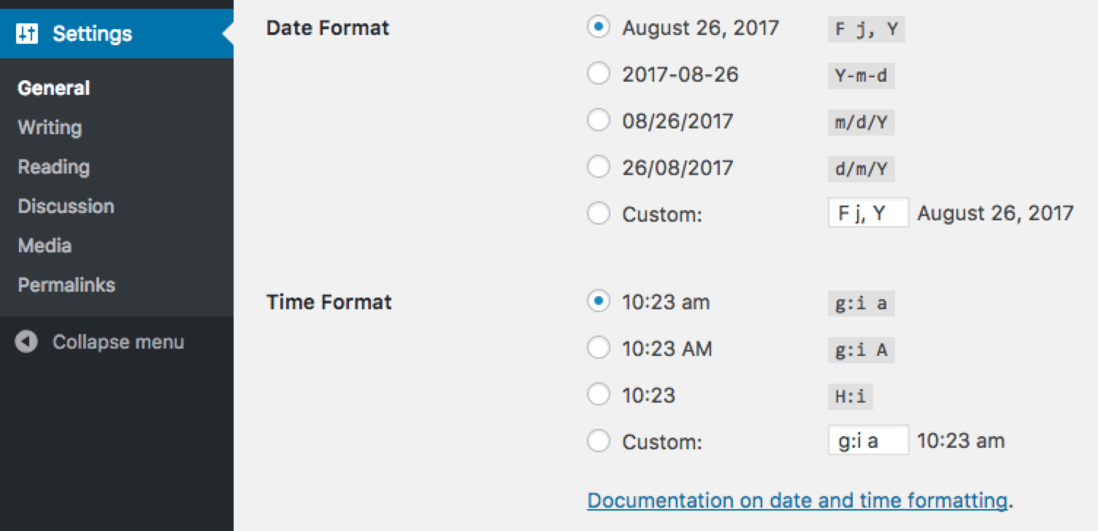This screenshot has height=531, width=1098.
Task: Open the Media settings page
Action: click(x=45, y=246)
